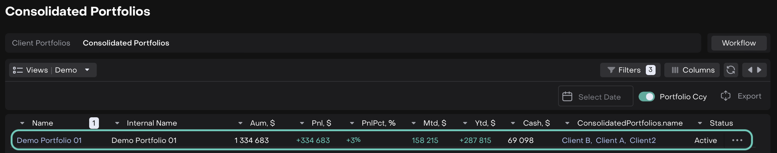Open the three-dots row actions menu
Screen dimensions: 777x153
pos(737,140)
